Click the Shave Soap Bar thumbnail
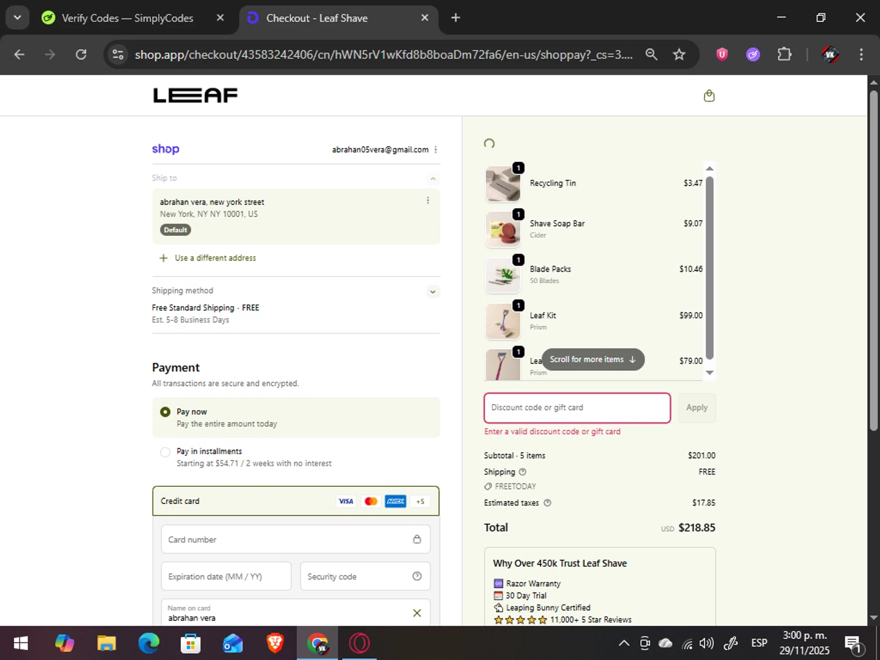This screenshot has height=660, width=880. [x=503, y=229]
